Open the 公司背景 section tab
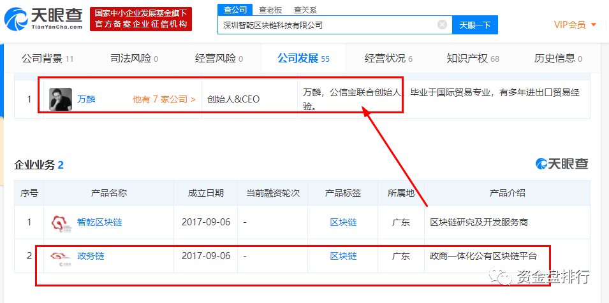This screenshot has width=609, height=303. (x=47, y=59)
